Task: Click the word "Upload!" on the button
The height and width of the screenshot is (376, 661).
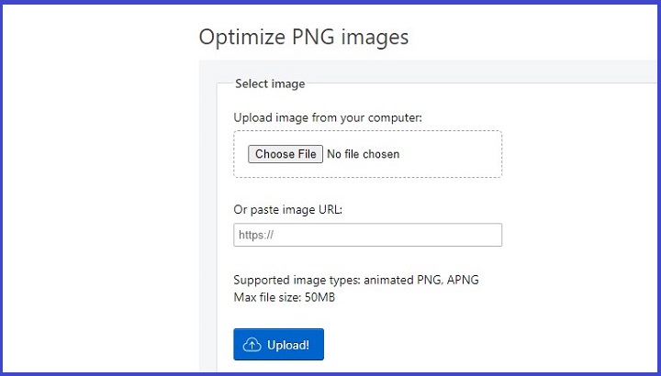Action: click(x=288, y=345)
